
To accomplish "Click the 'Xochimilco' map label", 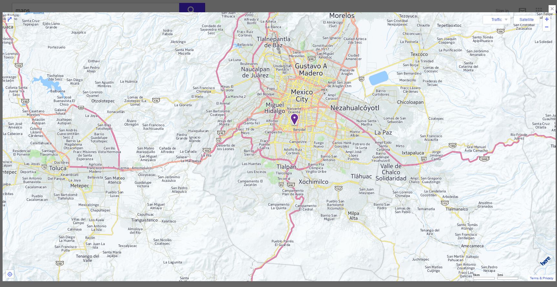I will point(314,182).
